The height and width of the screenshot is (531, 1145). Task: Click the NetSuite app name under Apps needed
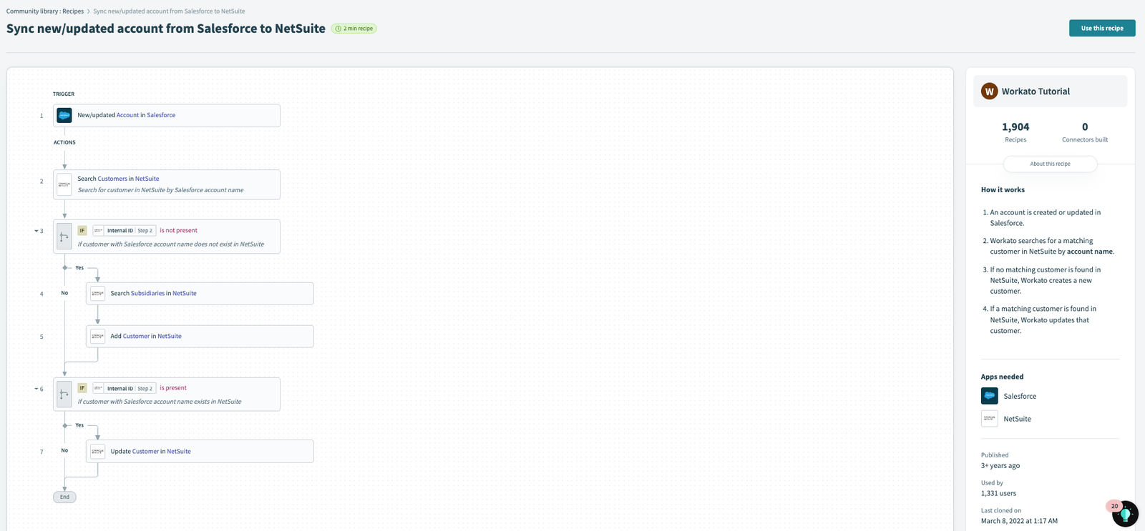[1017, 419]
